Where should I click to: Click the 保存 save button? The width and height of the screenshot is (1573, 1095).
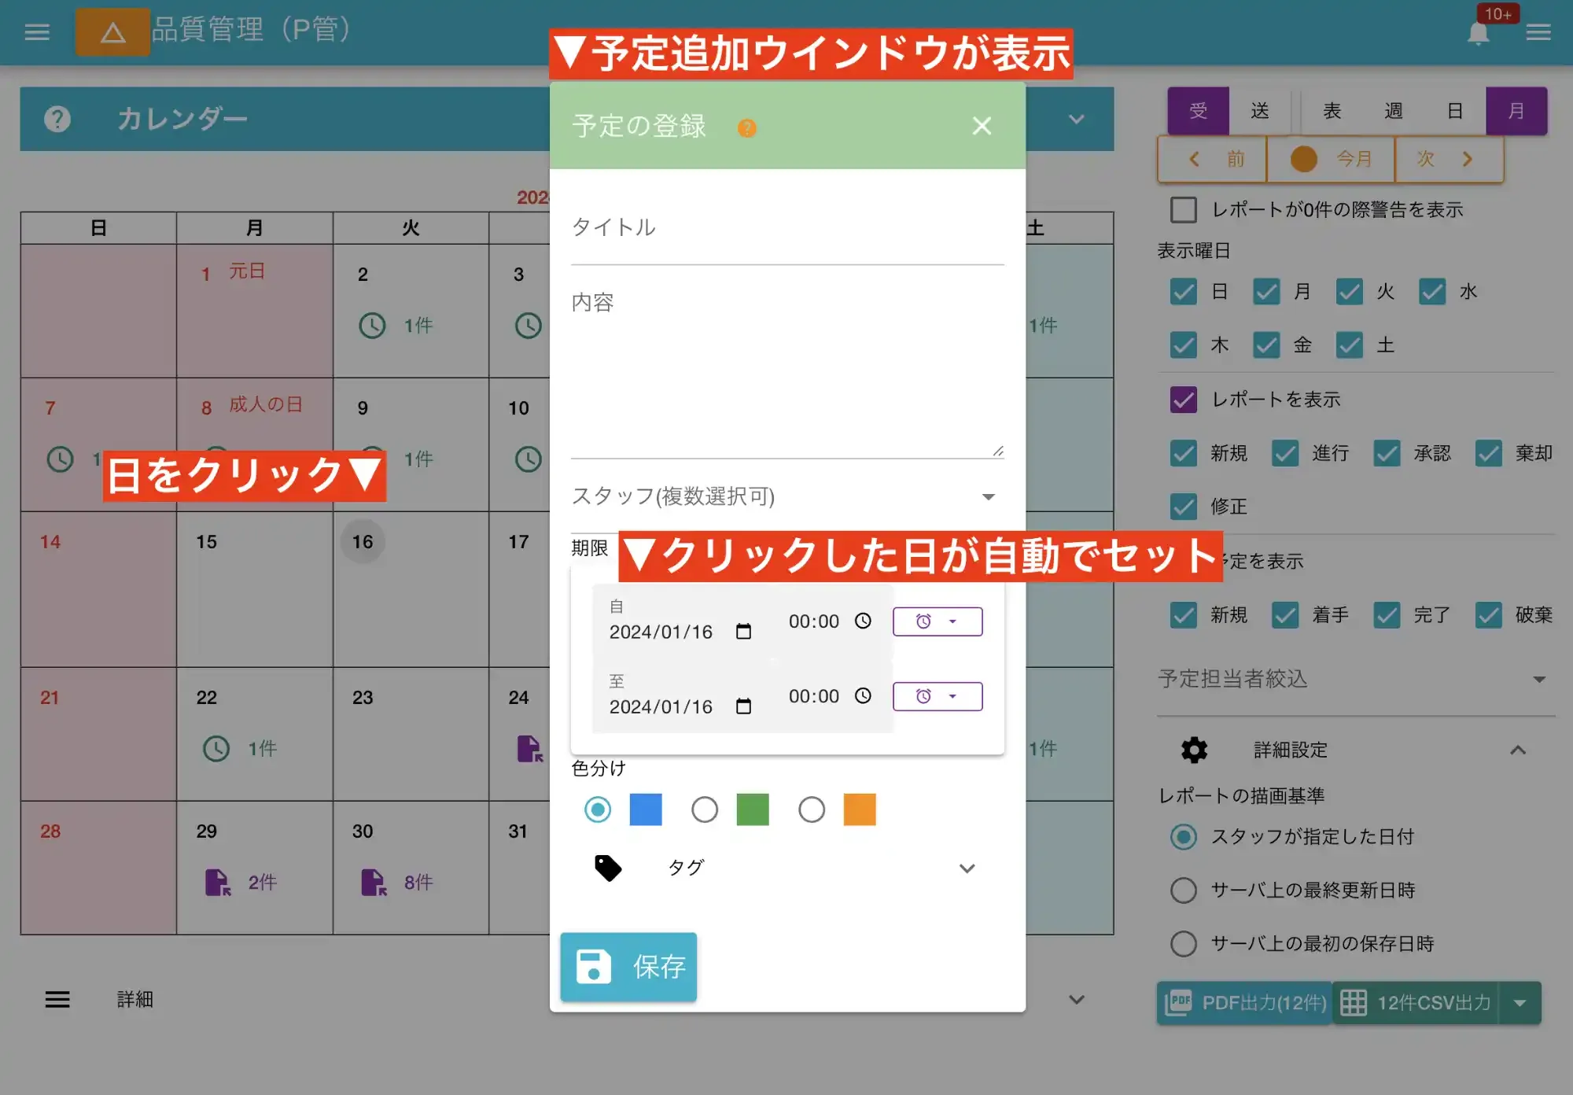click(628, 967)
